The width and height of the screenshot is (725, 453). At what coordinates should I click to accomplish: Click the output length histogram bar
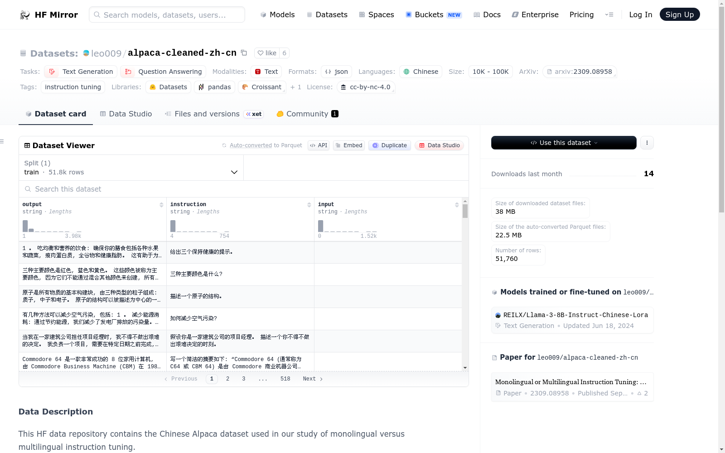pyautogui.click(x=25, y=226)
